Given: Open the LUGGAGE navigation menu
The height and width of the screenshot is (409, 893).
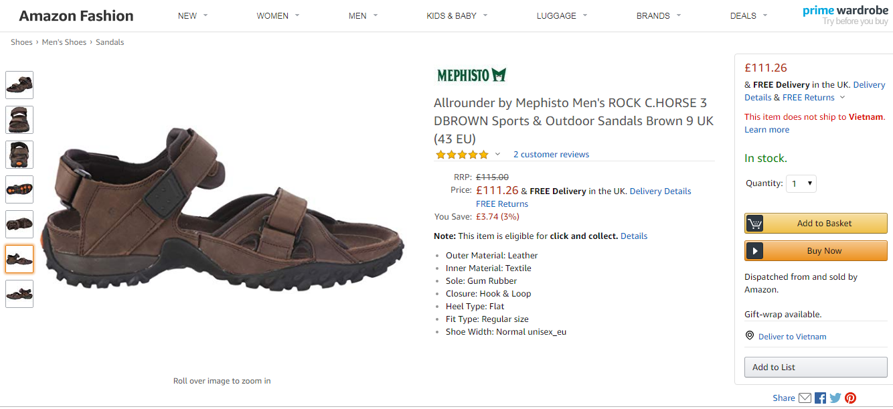Looking at the screenshot, I should 562,15.
